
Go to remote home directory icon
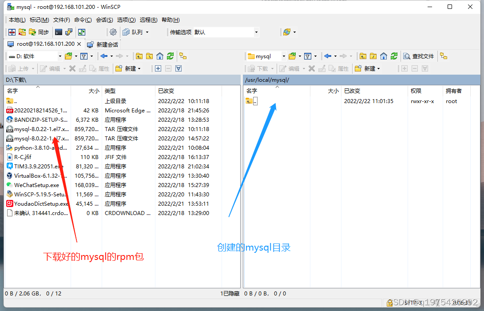coord(384,56)
